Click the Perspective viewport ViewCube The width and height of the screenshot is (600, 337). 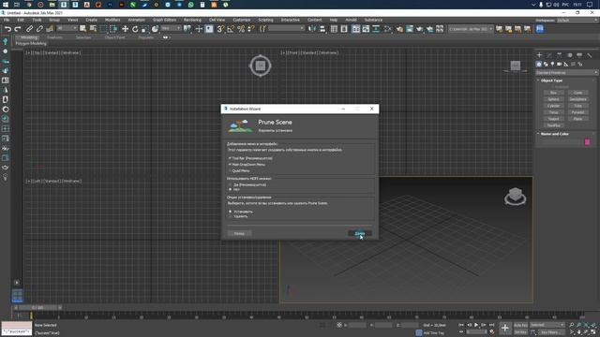tap(515, 196)
